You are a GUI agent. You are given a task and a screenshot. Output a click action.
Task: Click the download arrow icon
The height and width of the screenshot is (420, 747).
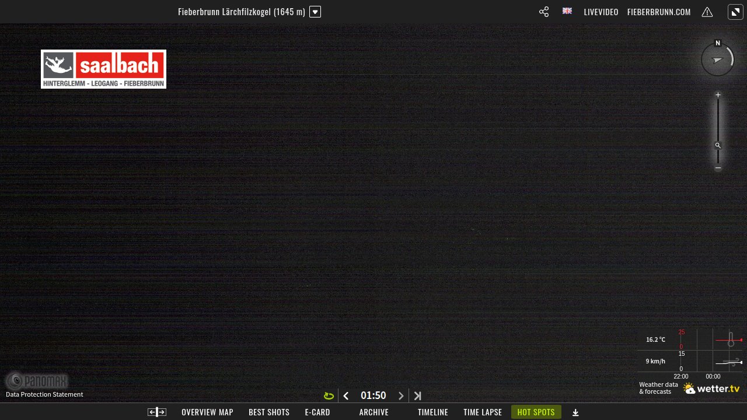coord(575,412)
